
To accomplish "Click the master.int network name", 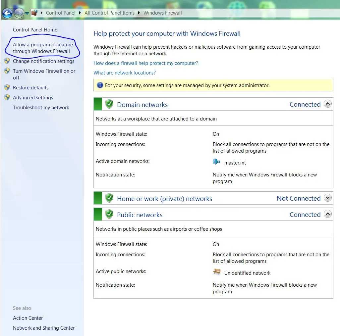I will click(x=235, y=163).
